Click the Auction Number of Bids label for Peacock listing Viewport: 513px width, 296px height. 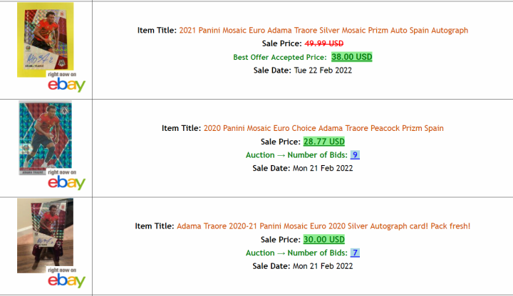[296, 155]
